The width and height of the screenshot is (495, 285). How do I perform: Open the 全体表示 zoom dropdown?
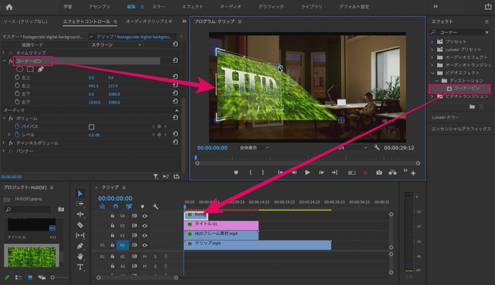pos(254,148)
